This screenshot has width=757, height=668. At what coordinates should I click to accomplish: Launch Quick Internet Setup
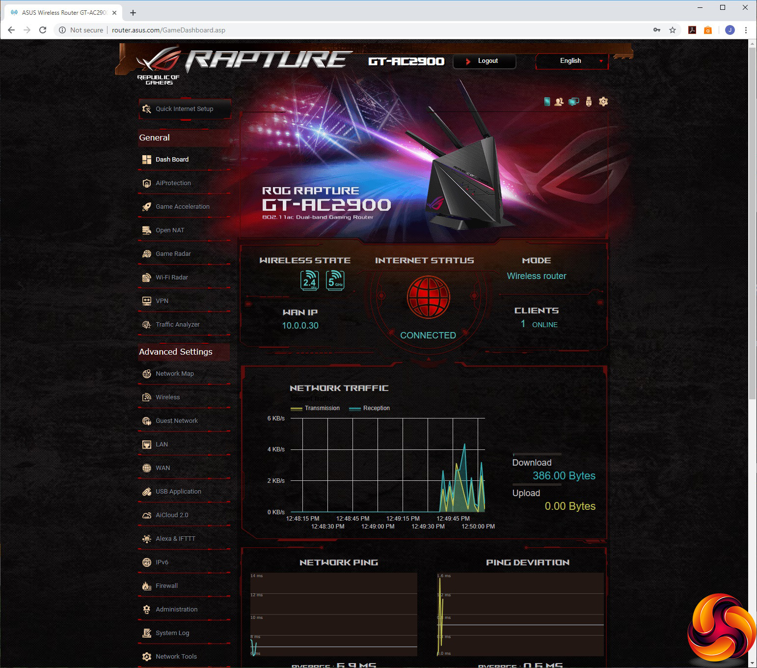coord(185,109)
